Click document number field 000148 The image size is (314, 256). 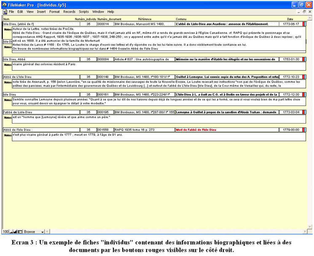105,77
